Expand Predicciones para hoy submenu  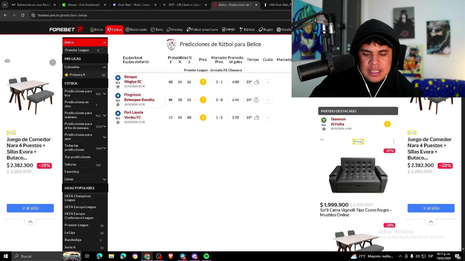pos(105,94)
